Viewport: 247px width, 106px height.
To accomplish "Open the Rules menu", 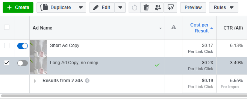I will tap(223, 8).
